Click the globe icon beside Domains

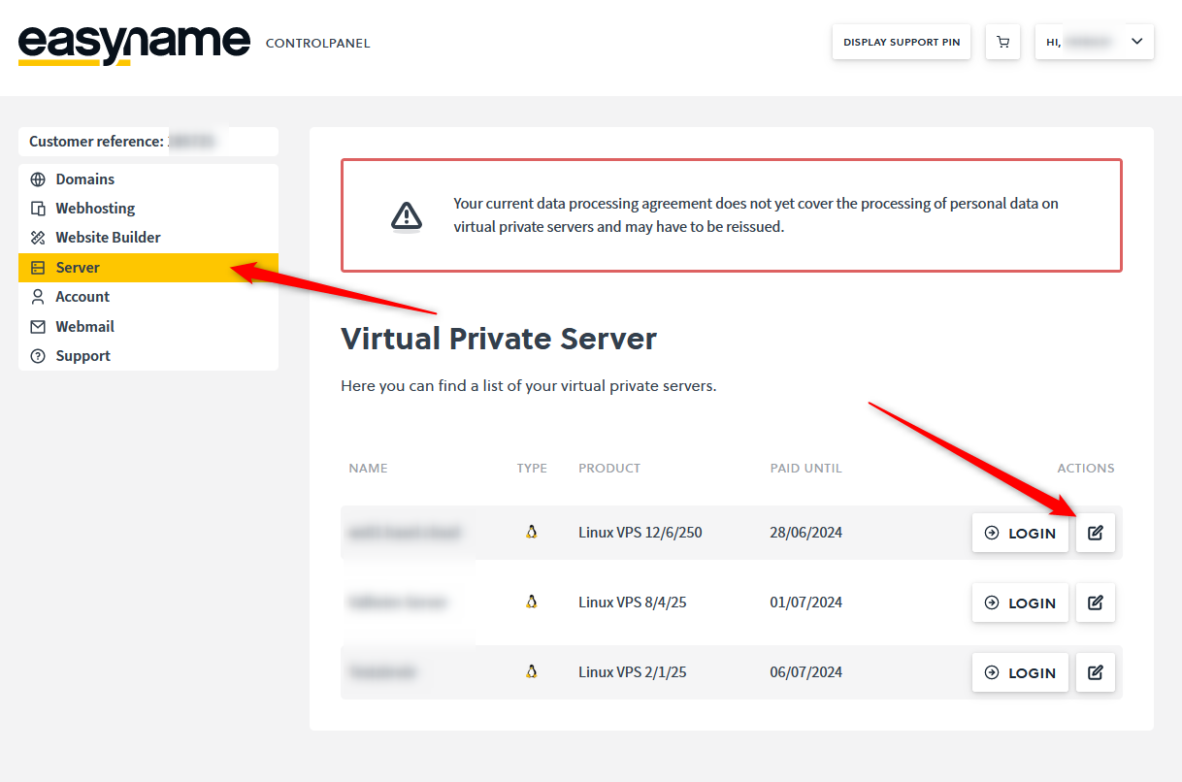(38, 179)
